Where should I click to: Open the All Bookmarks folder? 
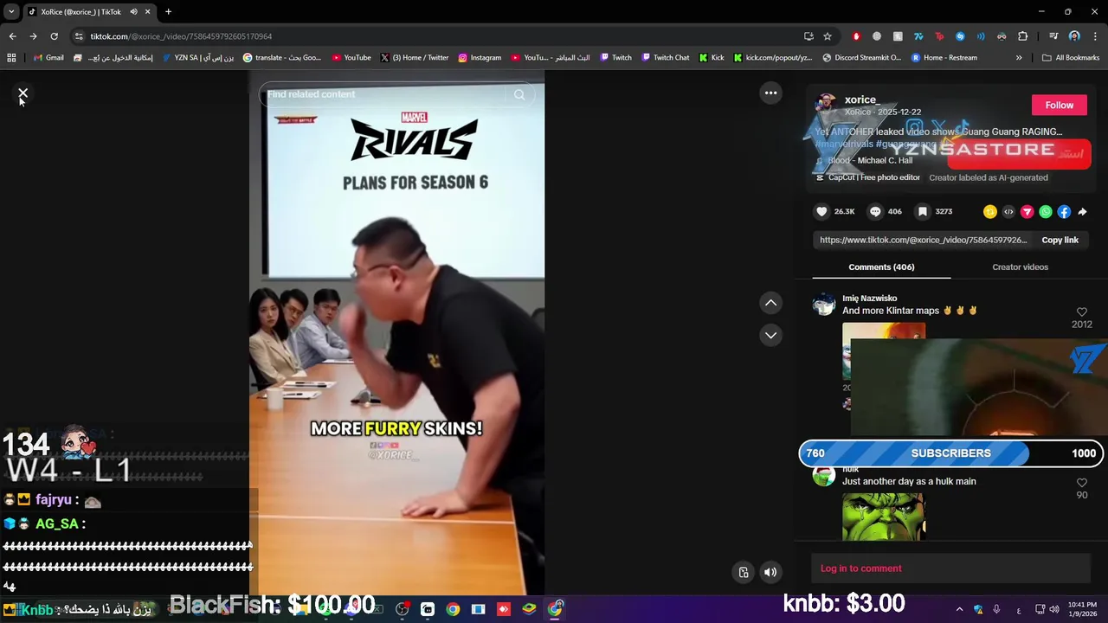coord(1071,58)
